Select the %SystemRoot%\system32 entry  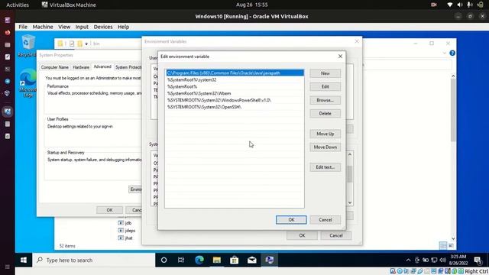click(x=235, y=79)
